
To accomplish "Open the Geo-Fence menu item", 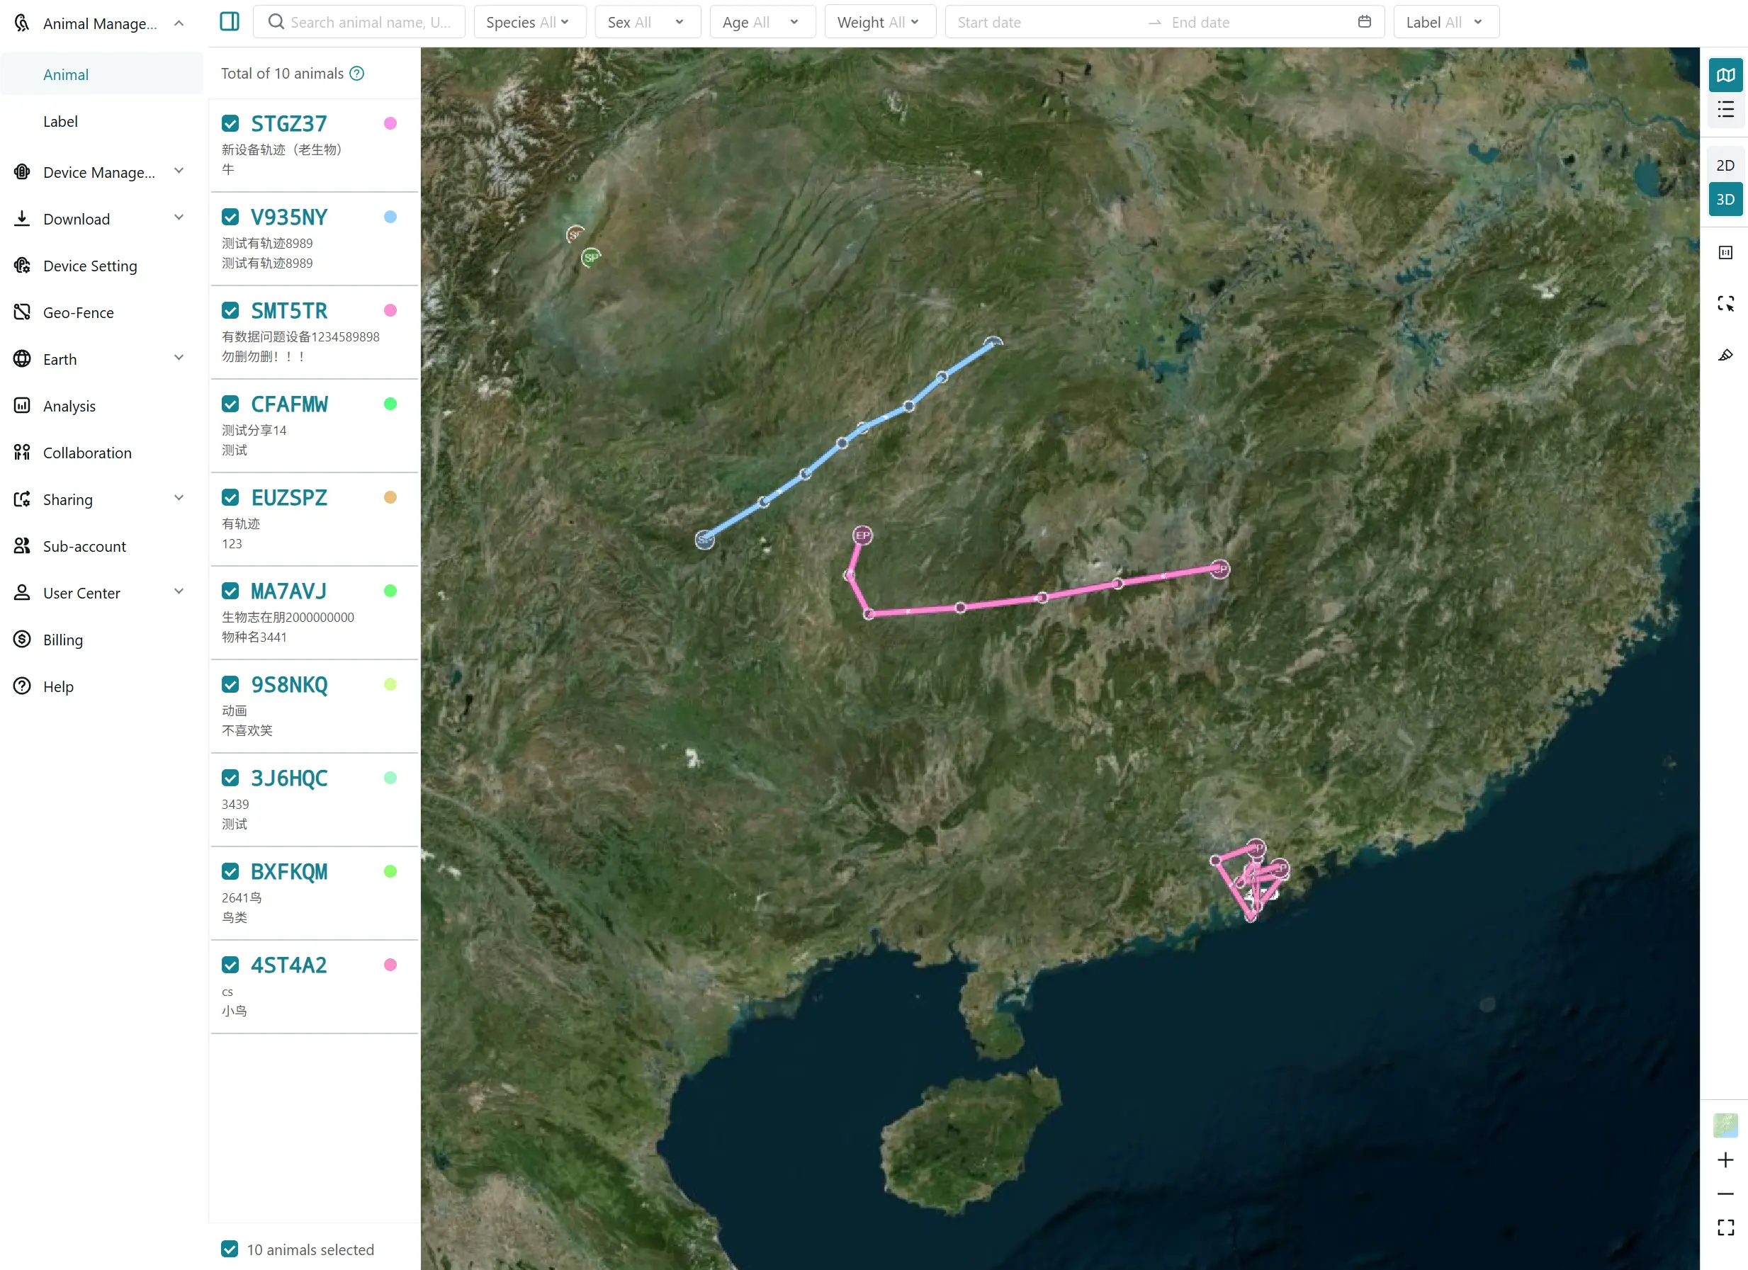I will [x=78, y=312].
